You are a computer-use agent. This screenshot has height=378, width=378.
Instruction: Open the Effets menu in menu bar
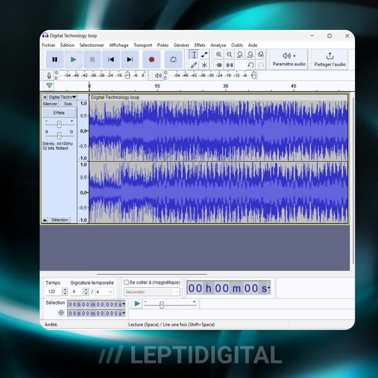tap(200, 45)
